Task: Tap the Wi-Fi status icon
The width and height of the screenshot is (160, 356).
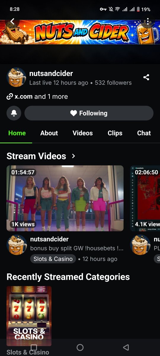Action: [117, 9]
